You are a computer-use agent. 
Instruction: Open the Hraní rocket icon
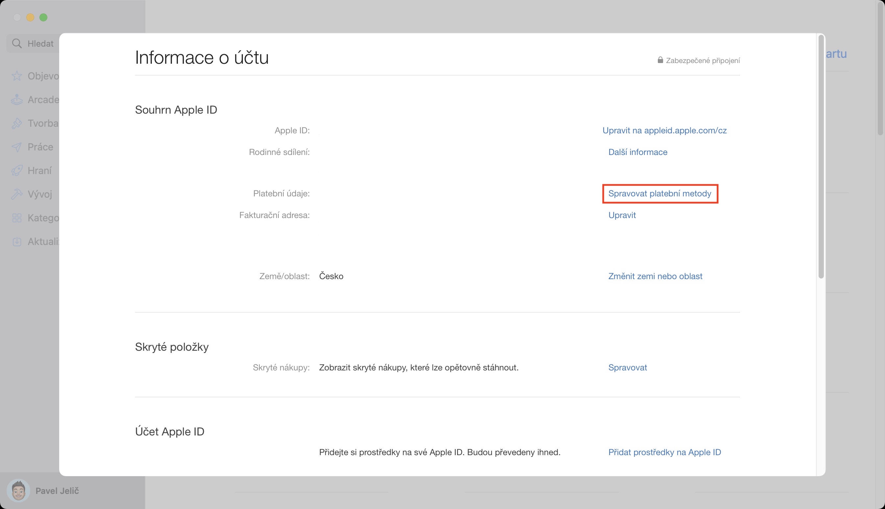coord(16,171)
